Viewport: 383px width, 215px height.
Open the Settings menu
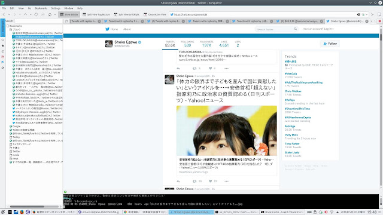pos(56,8)
